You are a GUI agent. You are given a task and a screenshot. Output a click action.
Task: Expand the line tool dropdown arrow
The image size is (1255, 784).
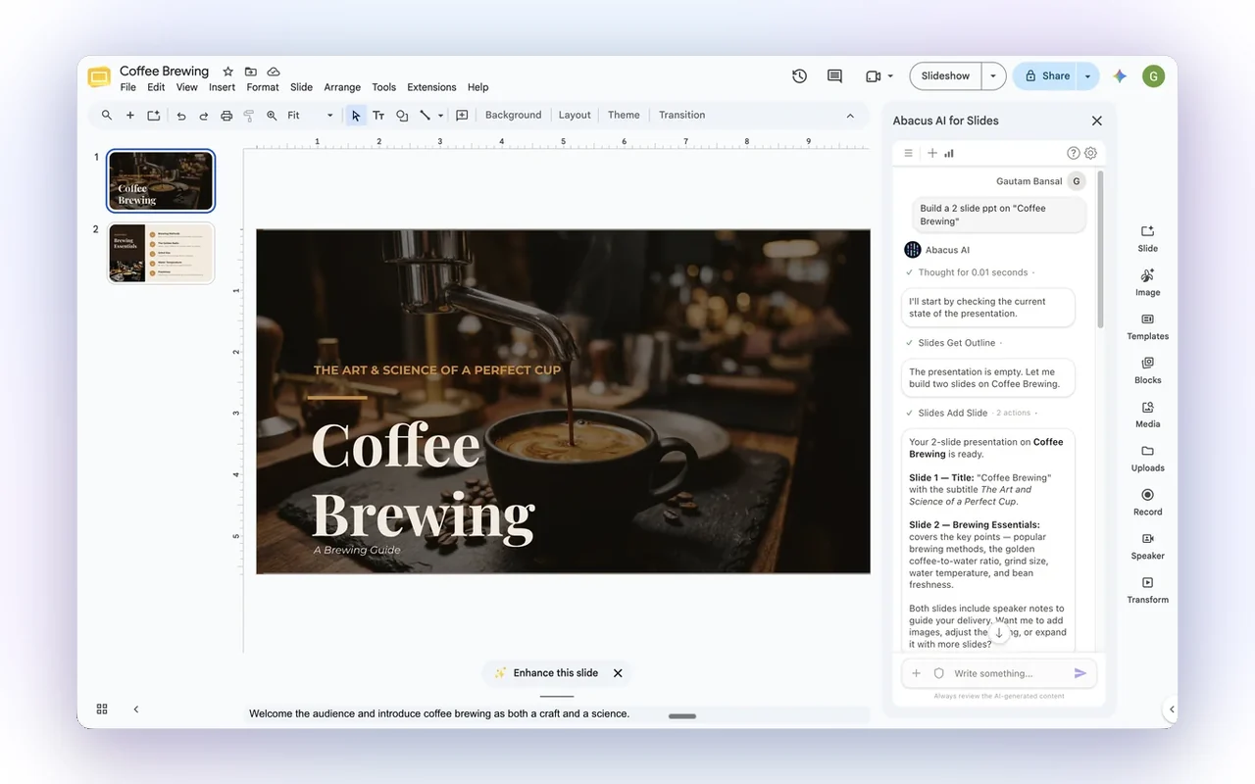tap(440, 116)
